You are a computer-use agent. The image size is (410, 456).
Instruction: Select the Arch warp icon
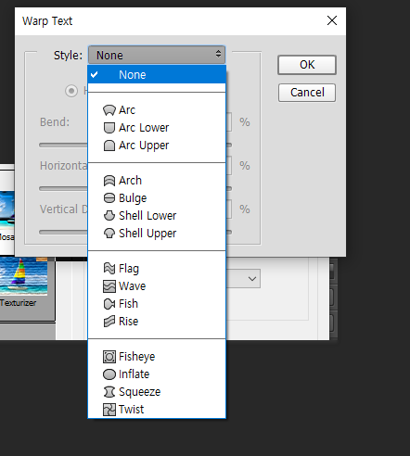109,181
